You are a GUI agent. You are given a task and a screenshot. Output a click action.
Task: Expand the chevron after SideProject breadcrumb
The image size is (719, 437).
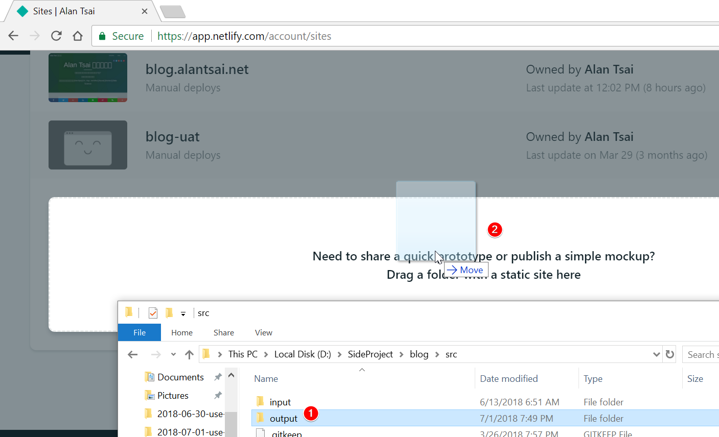[x=401, y=354]
